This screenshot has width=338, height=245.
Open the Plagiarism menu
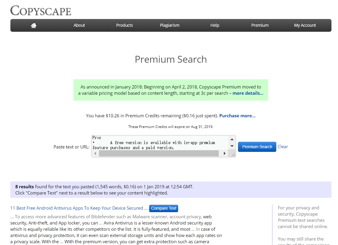(170, 25)
